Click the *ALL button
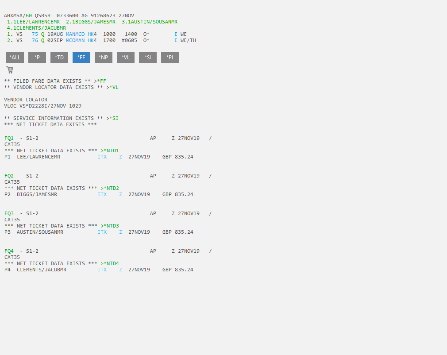447x355 pixels. click(x=15, y=57)
